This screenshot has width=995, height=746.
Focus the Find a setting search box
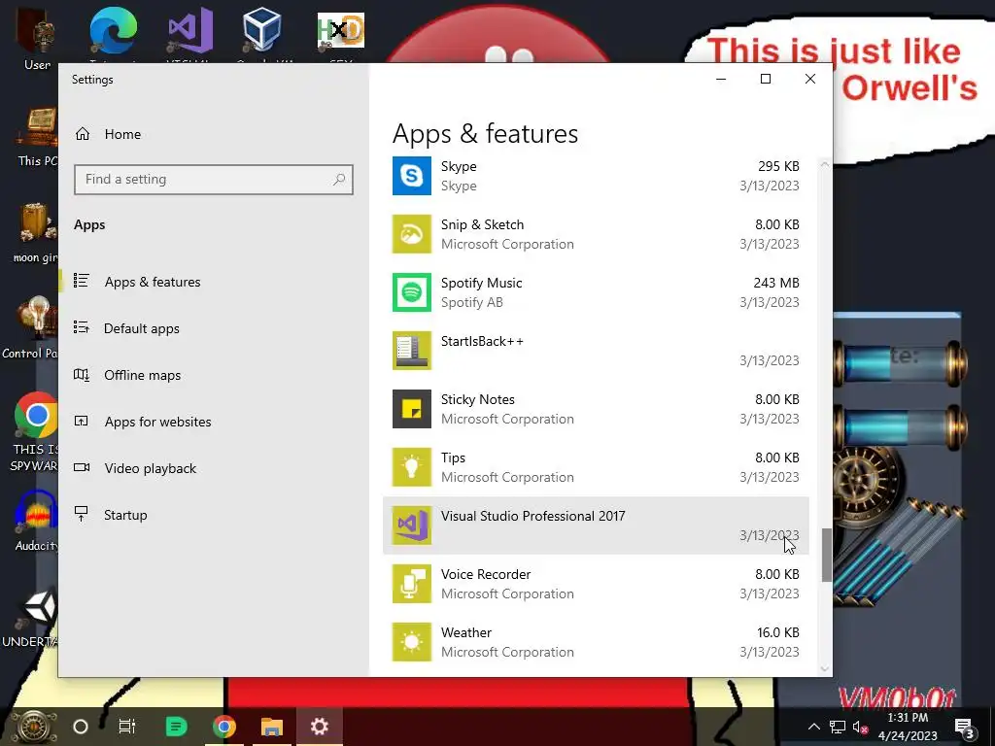tap(213, 180)
